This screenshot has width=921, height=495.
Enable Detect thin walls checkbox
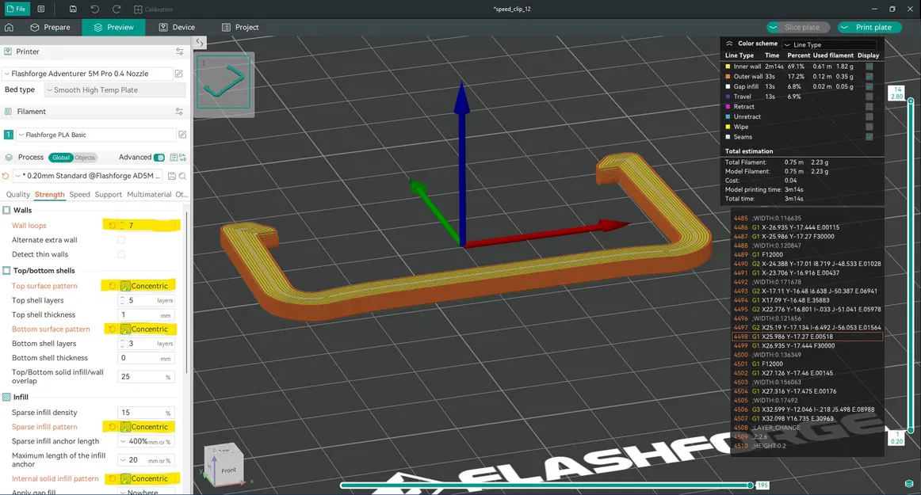tap(121, 254)
